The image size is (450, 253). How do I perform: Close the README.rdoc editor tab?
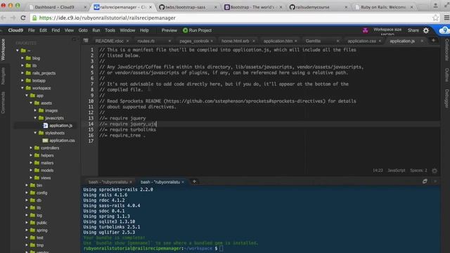click(x=127, y=41)
